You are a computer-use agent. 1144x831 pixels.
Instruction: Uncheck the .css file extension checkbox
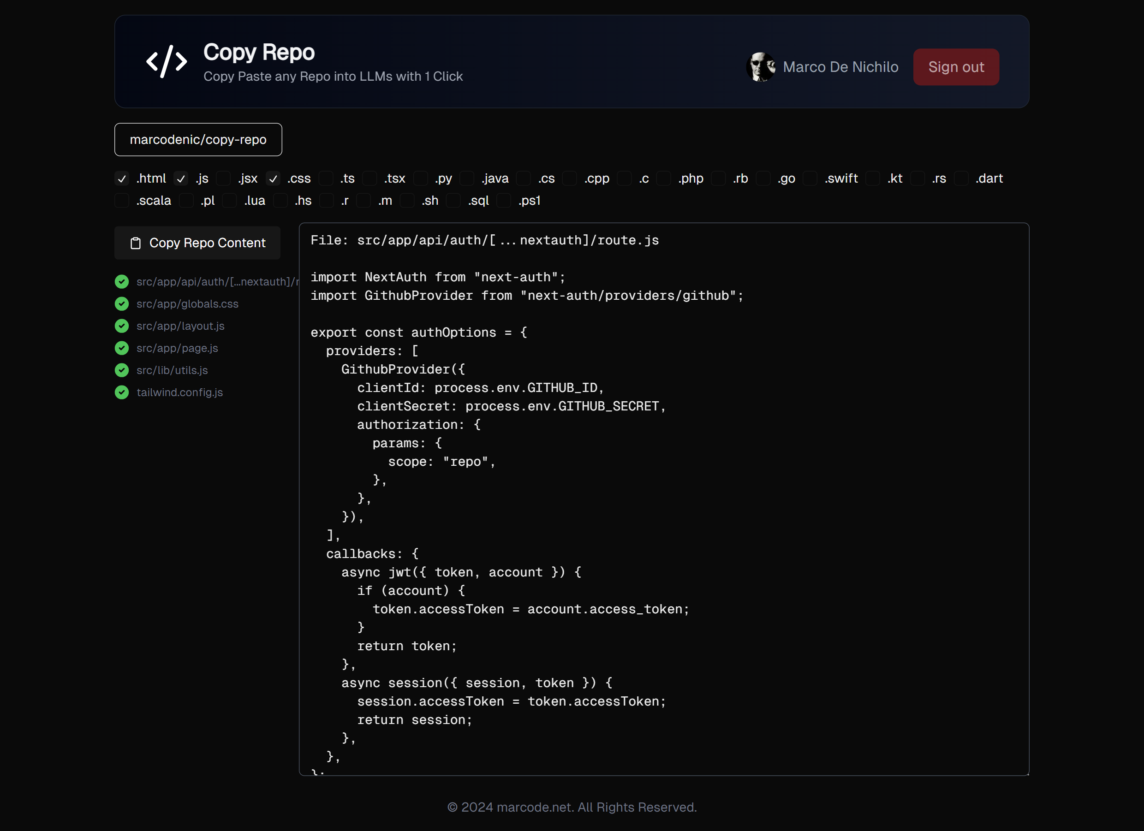tap(273, 178)
